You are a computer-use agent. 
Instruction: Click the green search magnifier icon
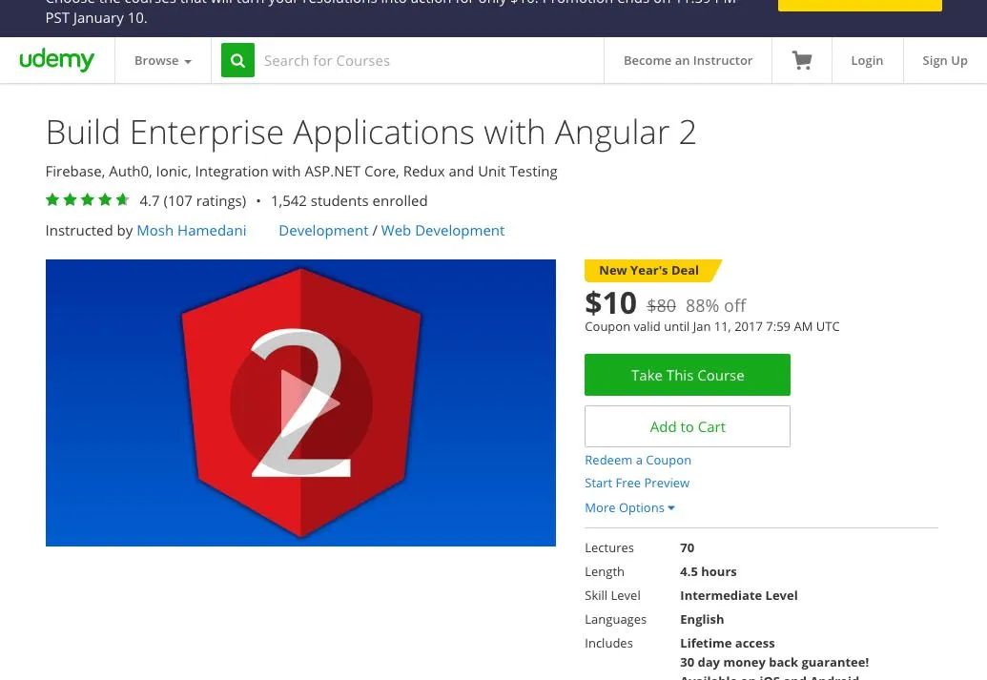(x=237, y=60)
